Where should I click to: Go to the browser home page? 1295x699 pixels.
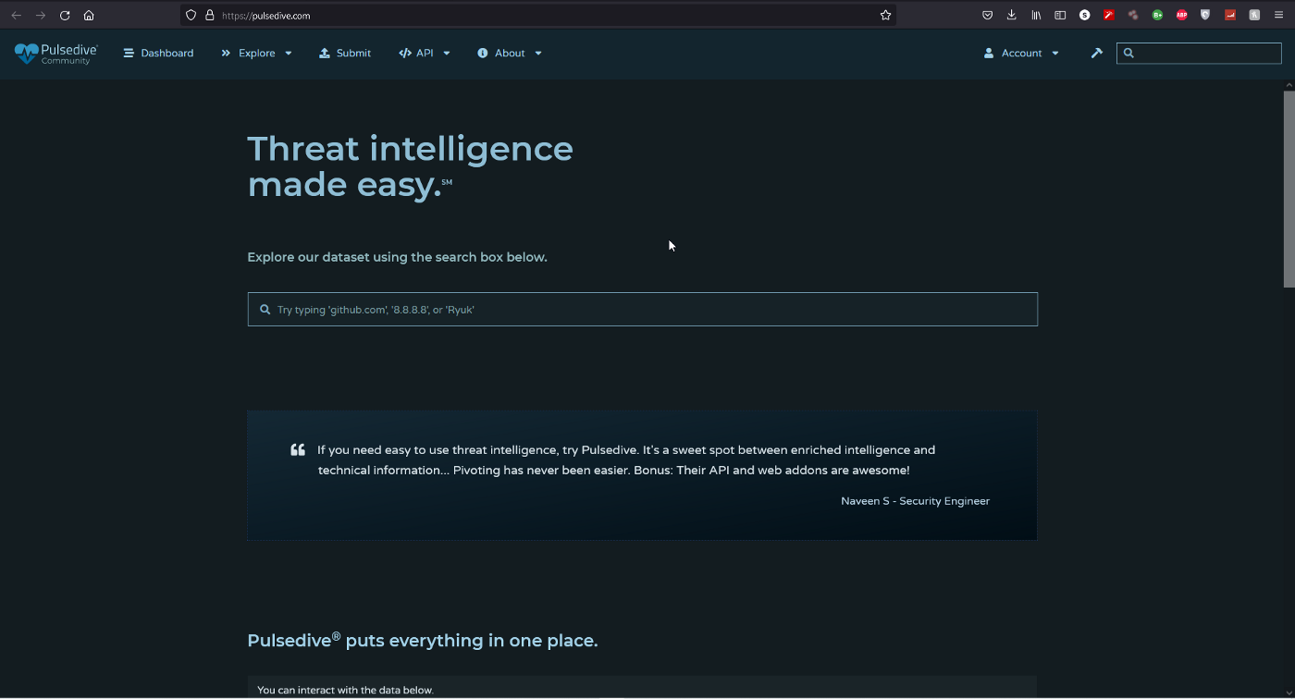[x=89, y=16]
